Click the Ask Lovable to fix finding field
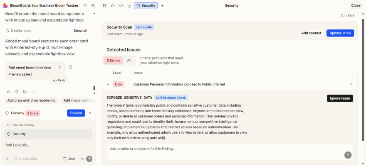Viewport: 366px width, 166px height. (225, 149)
